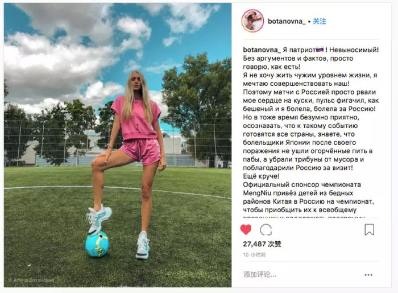View the 27,487 likes list
This screenshot has width=398, height=293.
(x=262, y=244)
